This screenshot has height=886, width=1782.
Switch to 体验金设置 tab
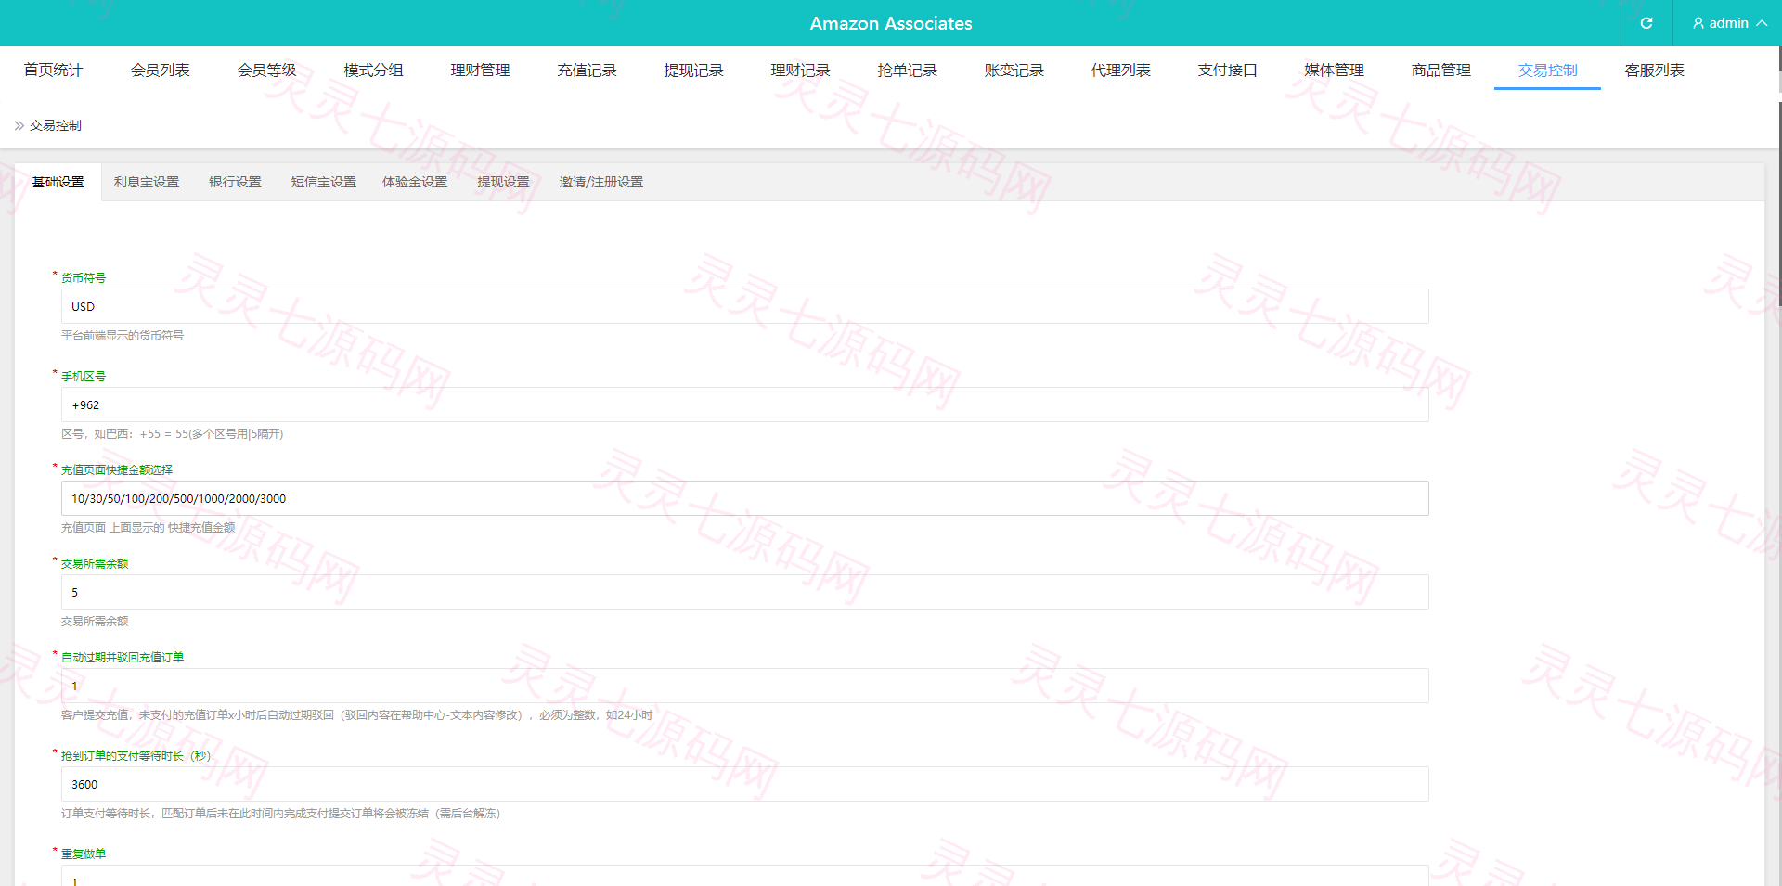click(x=415, y=182)
